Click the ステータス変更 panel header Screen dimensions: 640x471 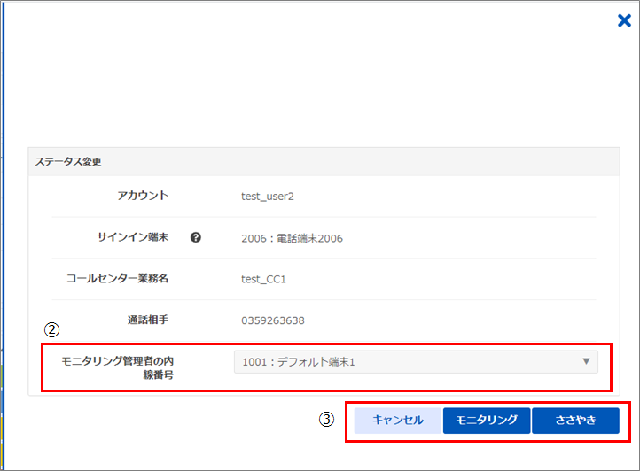pyautogui.click(x=68, y=162)
